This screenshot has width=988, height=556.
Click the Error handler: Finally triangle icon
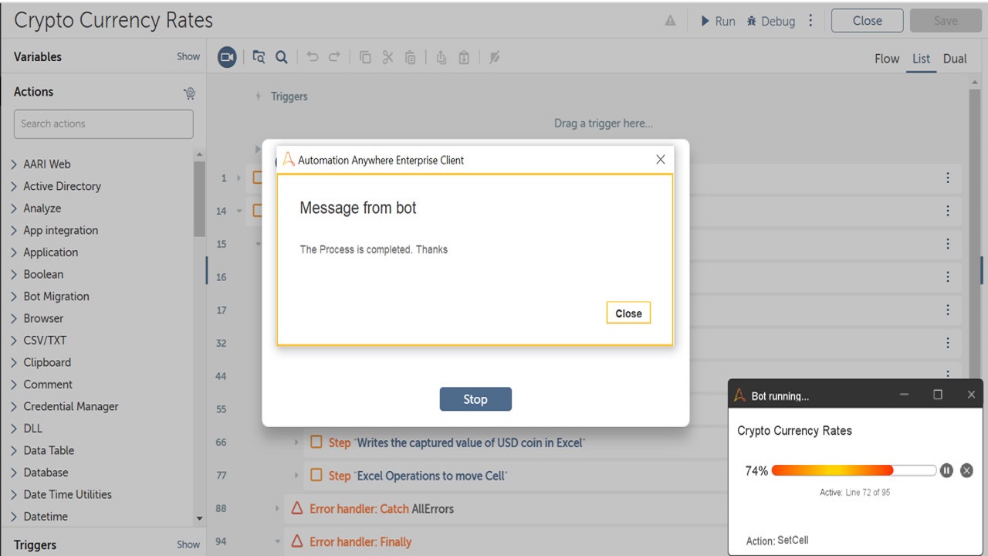(x=297, y=542)
